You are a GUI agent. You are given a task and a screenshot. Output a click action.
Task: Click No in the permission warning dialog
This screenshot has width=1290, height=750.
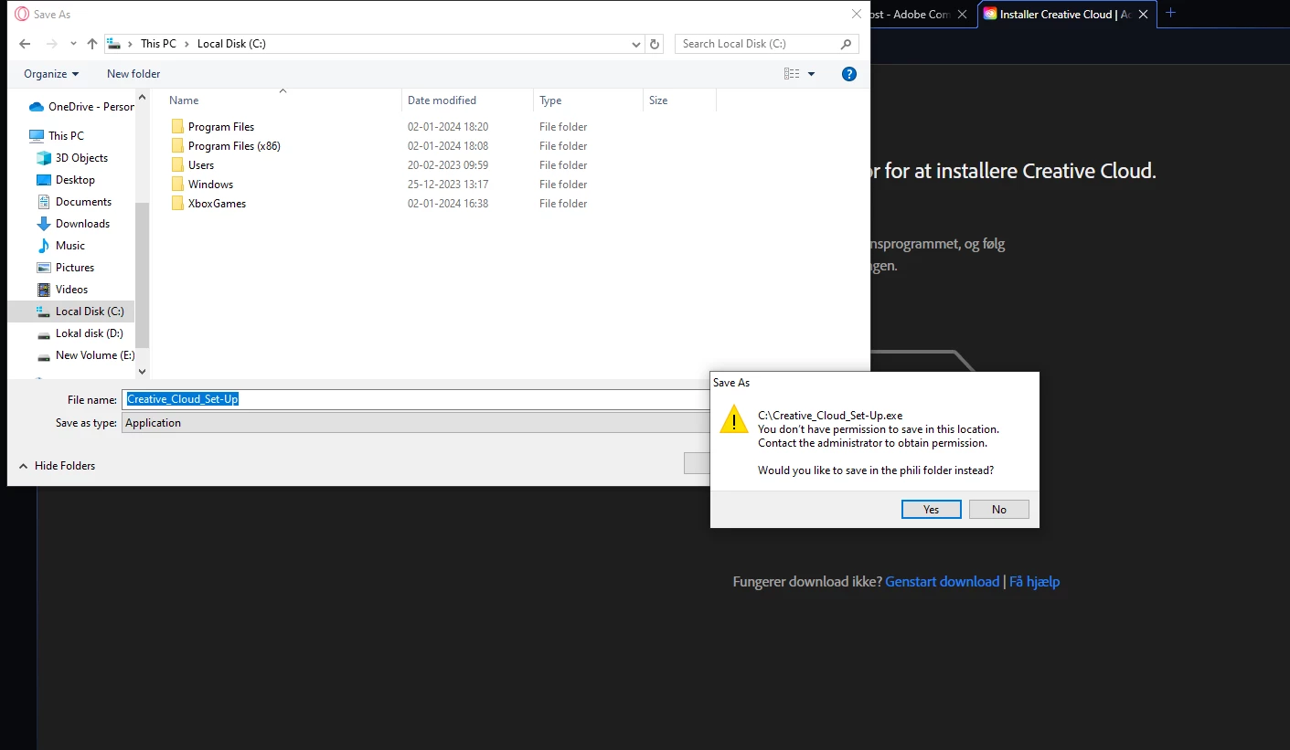click(x=998, y=509)
